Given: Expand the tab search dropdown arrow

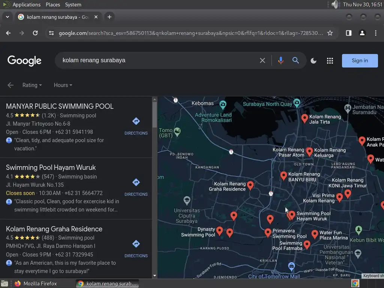Looking at the screenshot, I should [7, 17].
